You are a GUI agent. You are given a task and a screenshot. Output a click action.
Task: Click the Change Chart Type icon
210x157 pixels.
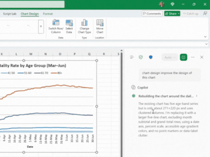[x=84, y=22]
